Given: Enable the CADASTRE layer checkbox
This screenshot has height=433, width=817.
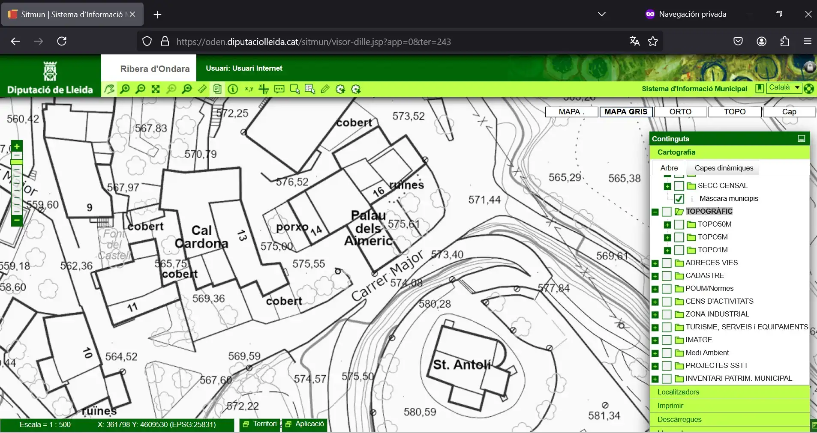Looking at the screenshot, I should (x=667, y=276).
